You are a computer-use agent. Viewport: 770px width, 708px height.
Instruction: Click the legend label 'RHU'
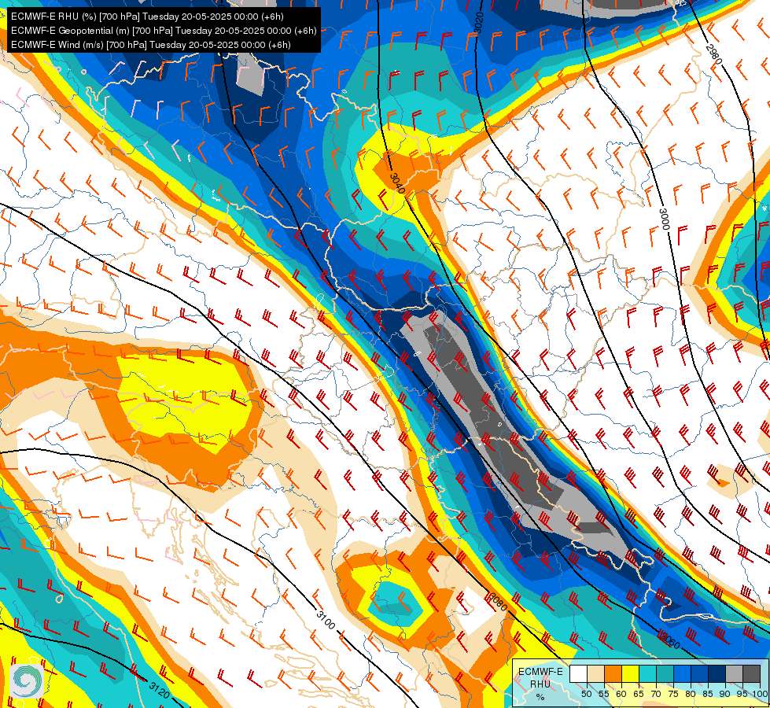(x=540, y=684)
